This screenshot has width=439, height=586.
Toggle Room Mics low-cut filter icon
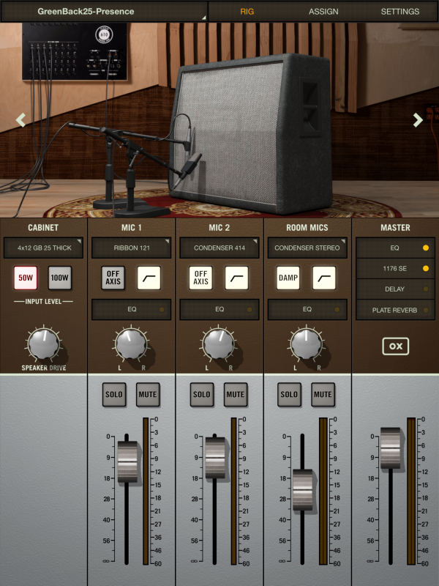pos(324,278)
